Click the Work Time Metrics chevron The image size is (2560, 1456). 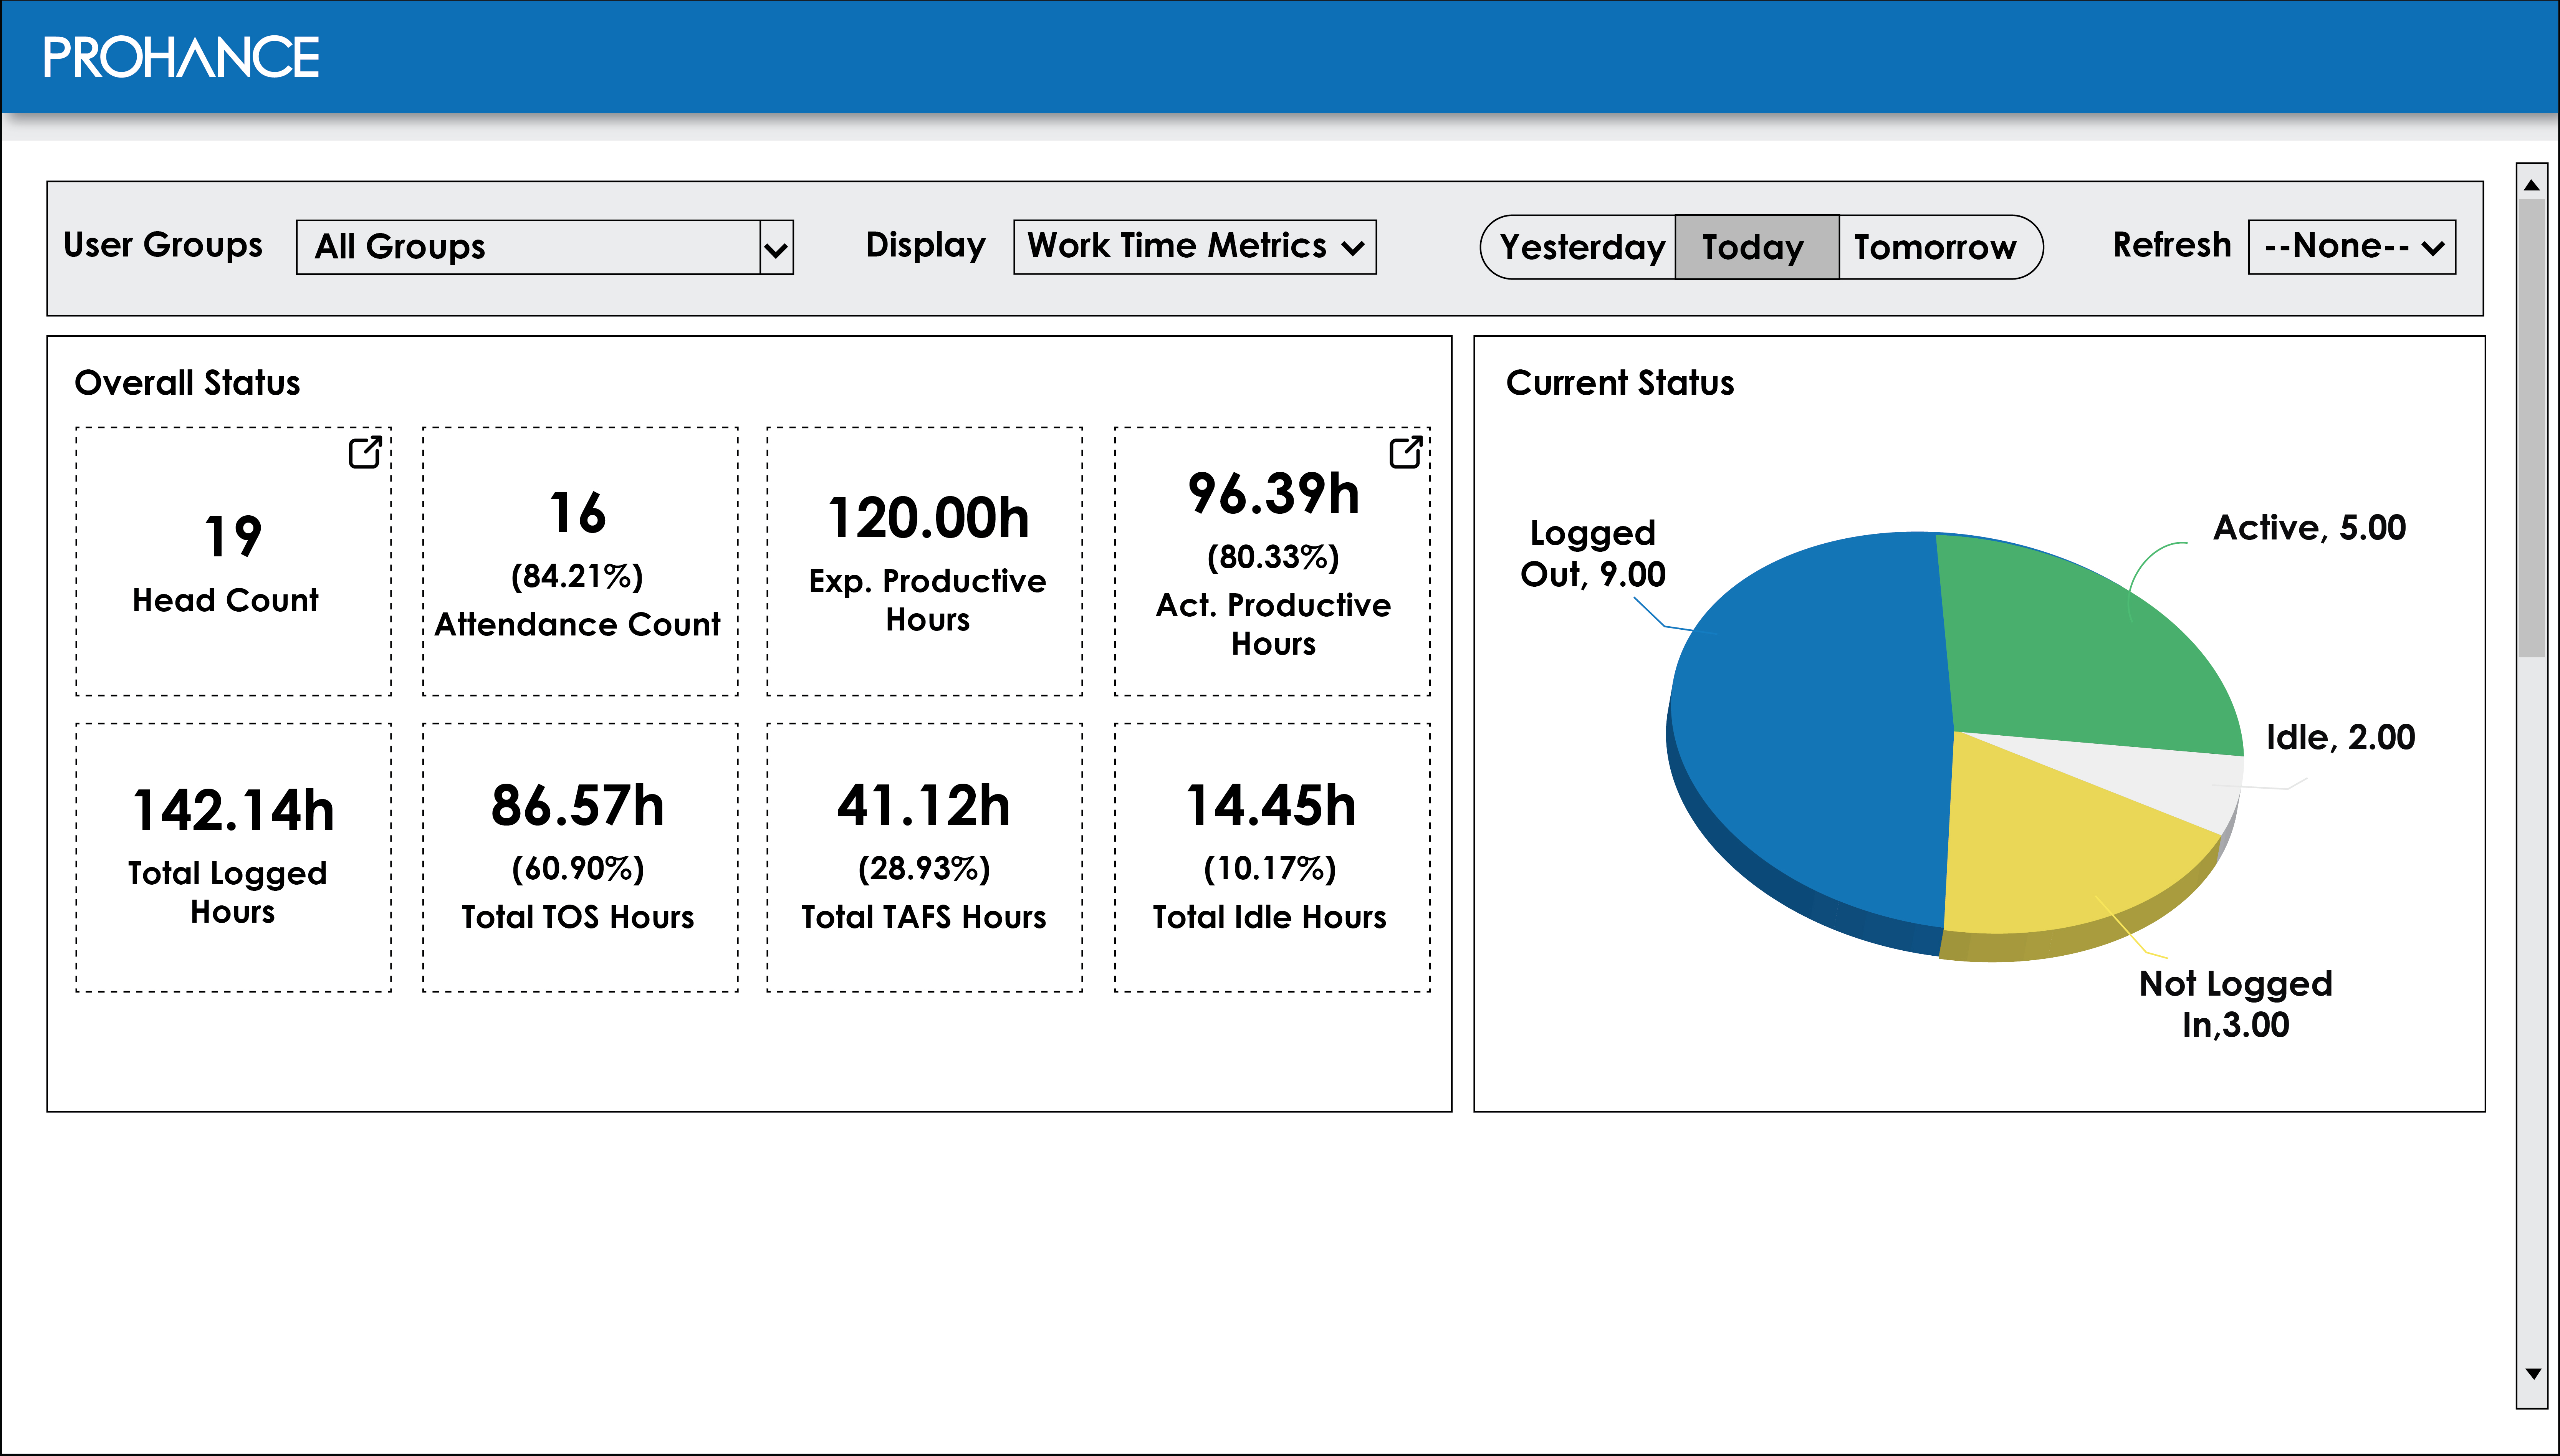tap(1353, 248)
